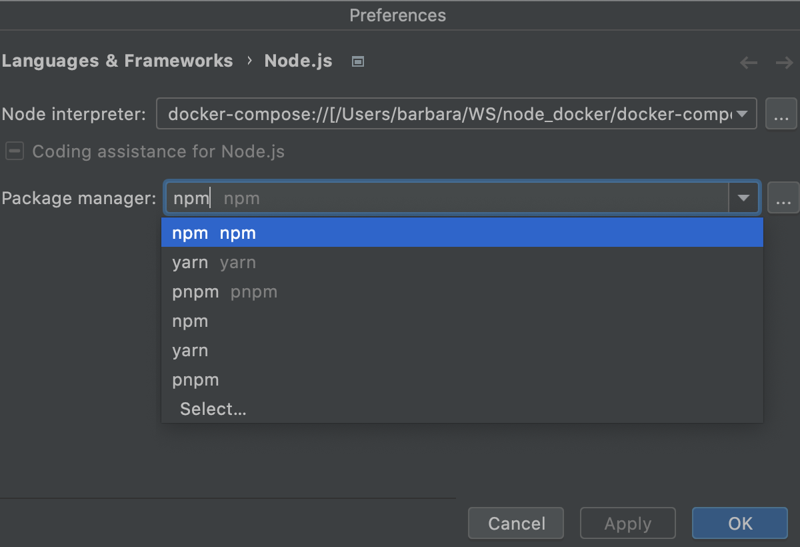The image size is (800, 547).
Task: Click Select... option in package manager list
Action: click(x=213, y=410)
